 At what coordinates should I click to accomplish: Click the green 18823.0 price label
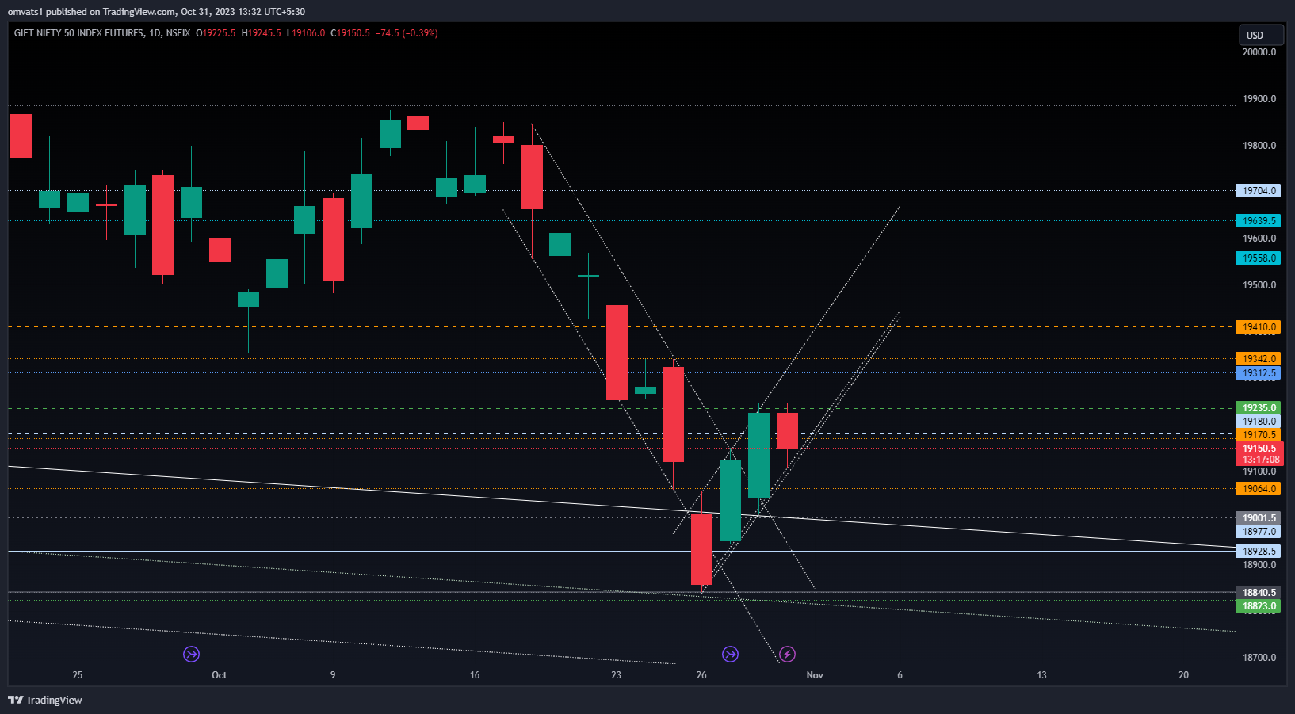(1259, 606)
